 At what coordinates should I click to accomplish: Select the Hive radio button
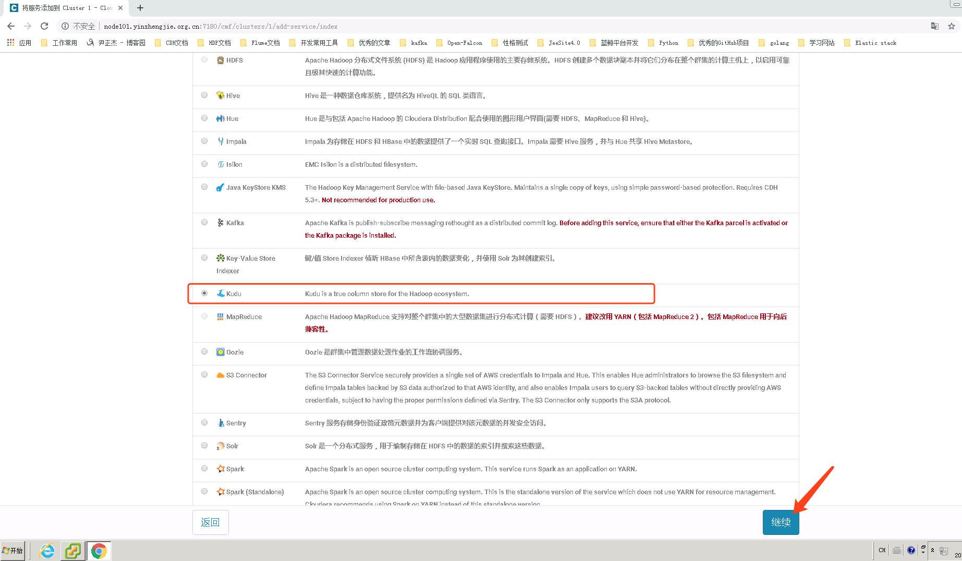coord(204,95)
